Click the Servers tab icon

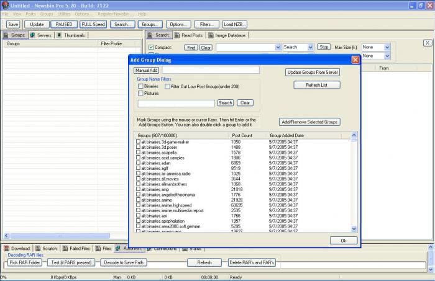pos(32,35)
